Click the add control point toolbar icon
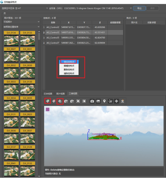 click(47, 101)
